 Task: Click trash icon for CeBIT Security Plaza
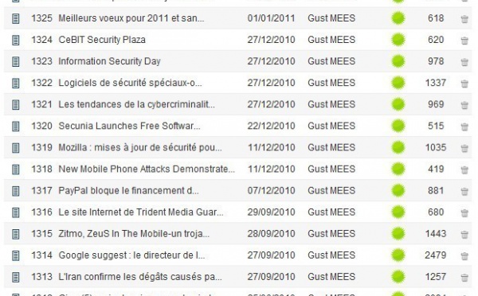pos(464,41)
